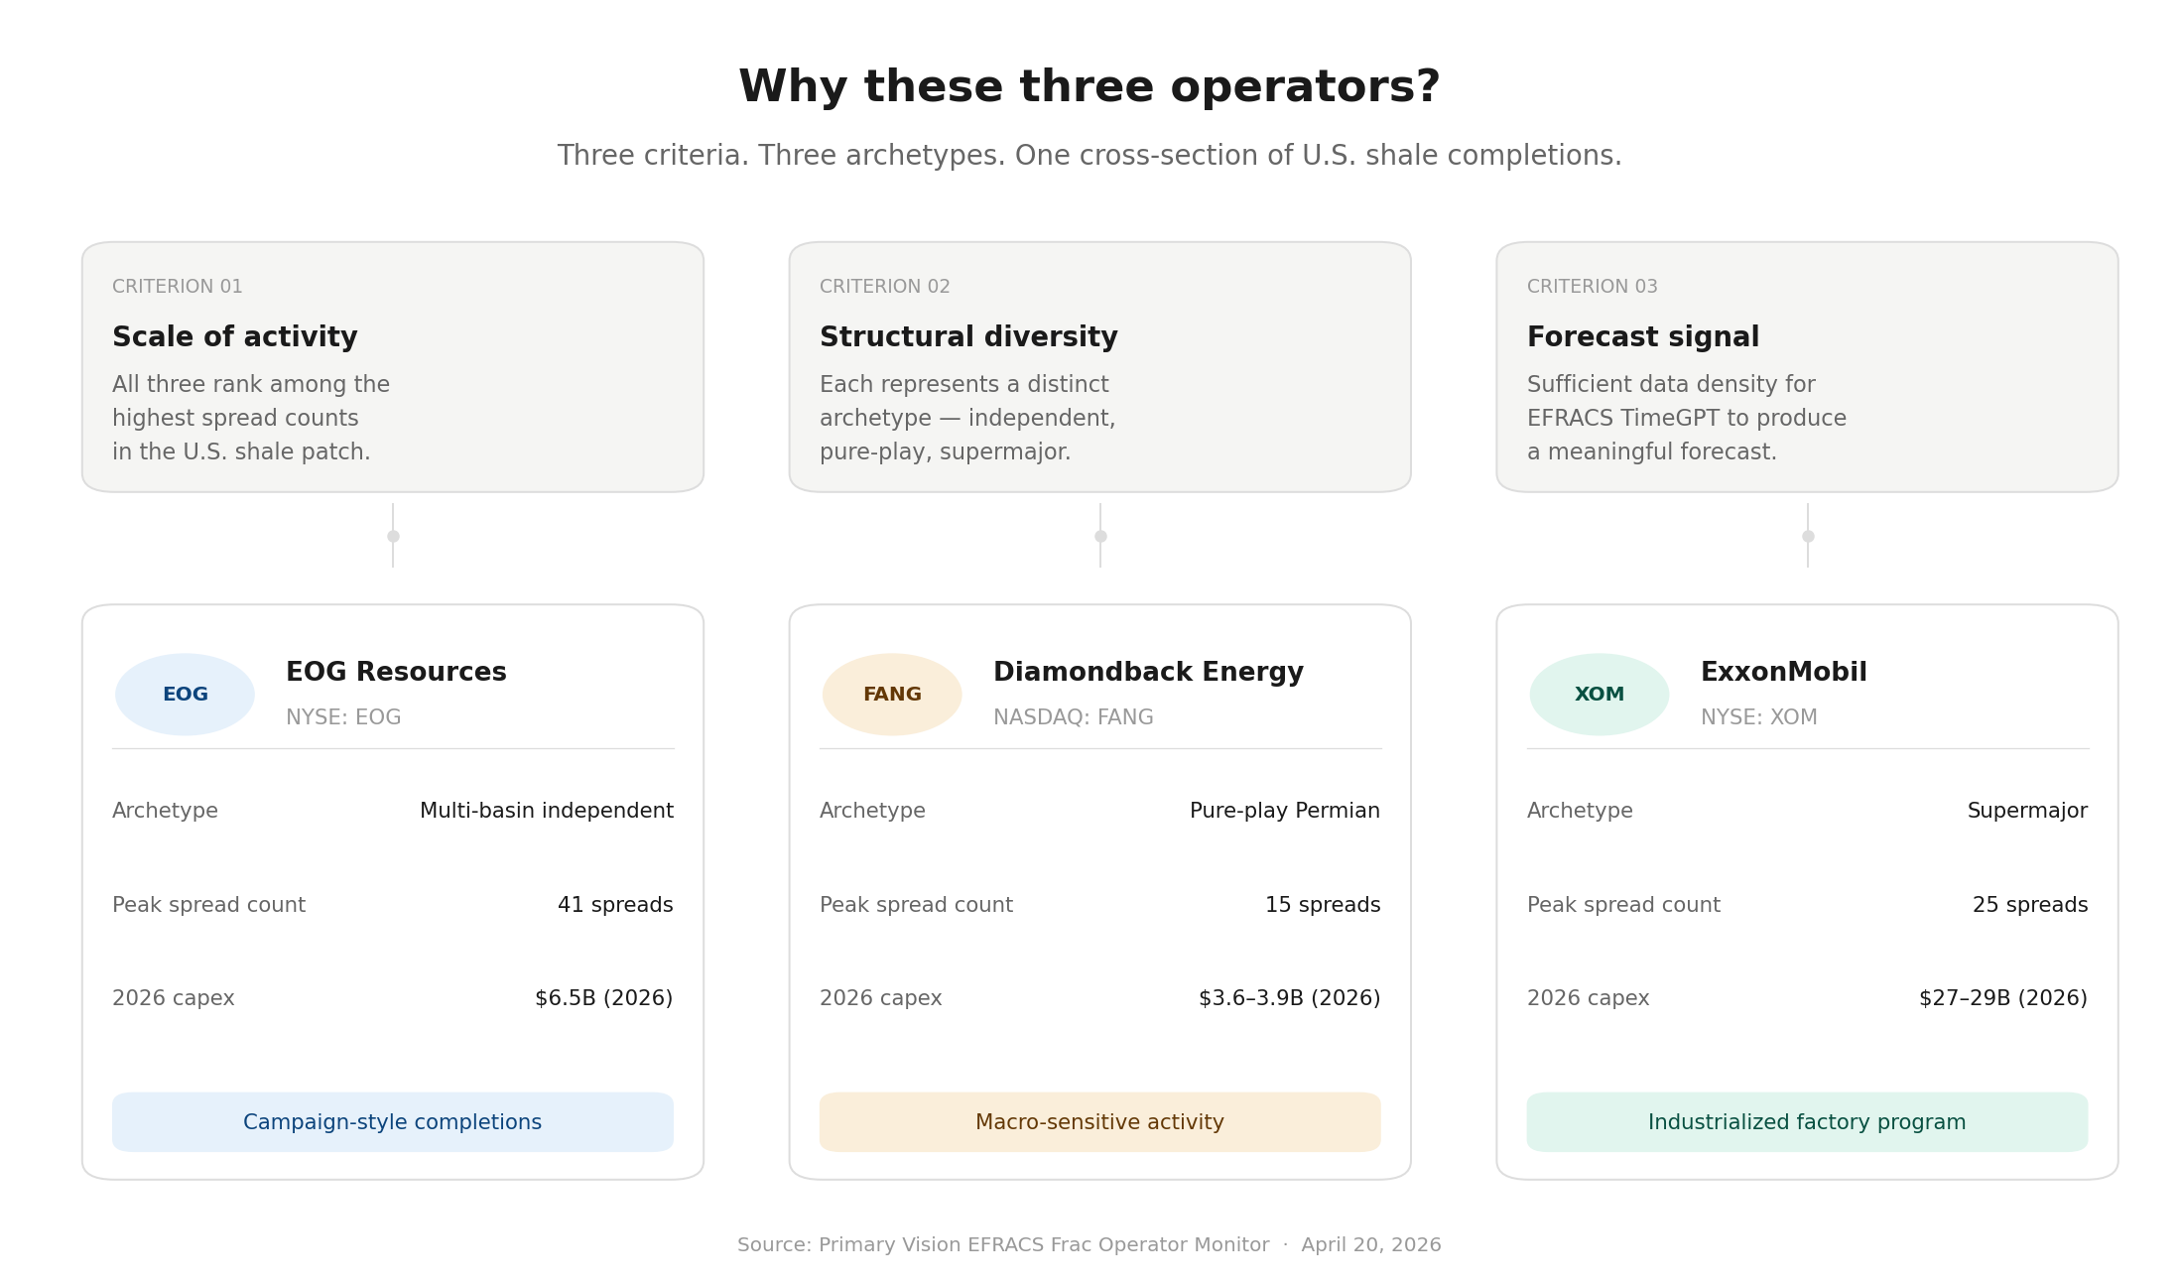The height and width of the screenshot is (1285, 2179).
Task: Click the XOM ticker badge
Action: (x=1599, y=695)
